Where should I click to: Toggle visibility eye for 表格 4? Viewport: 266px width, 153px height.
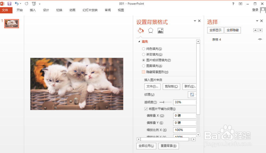pos(260,39)
